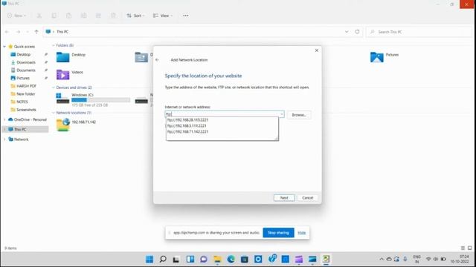Navigate up one folder level
This screenshot has height=267, width=476.
click(x=36, y=31)
